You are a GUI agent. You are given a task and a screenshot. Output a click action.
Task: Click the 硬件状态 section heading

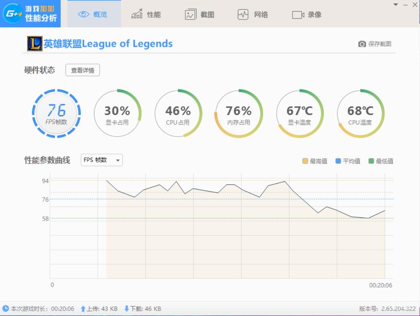40,70
